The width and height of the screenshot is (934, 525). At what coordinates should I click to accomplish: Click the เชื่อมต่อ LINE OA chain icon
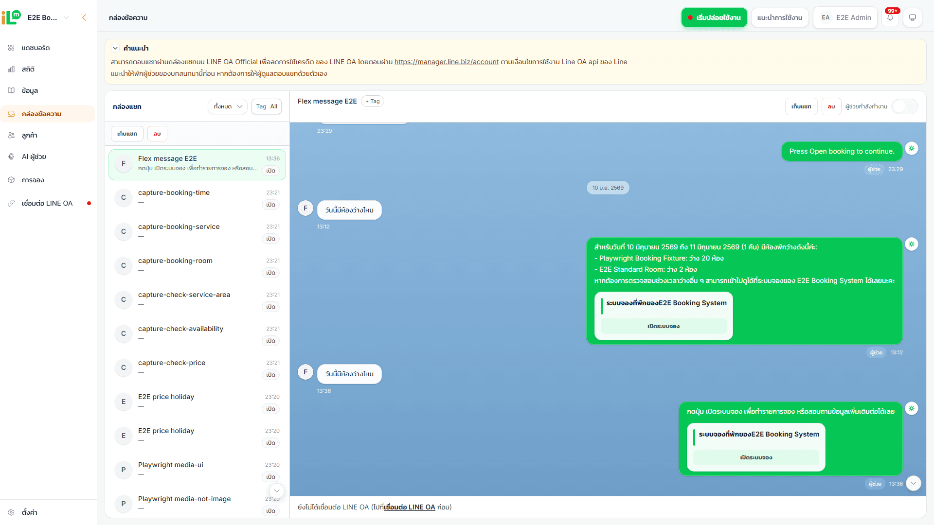[11, 203]
